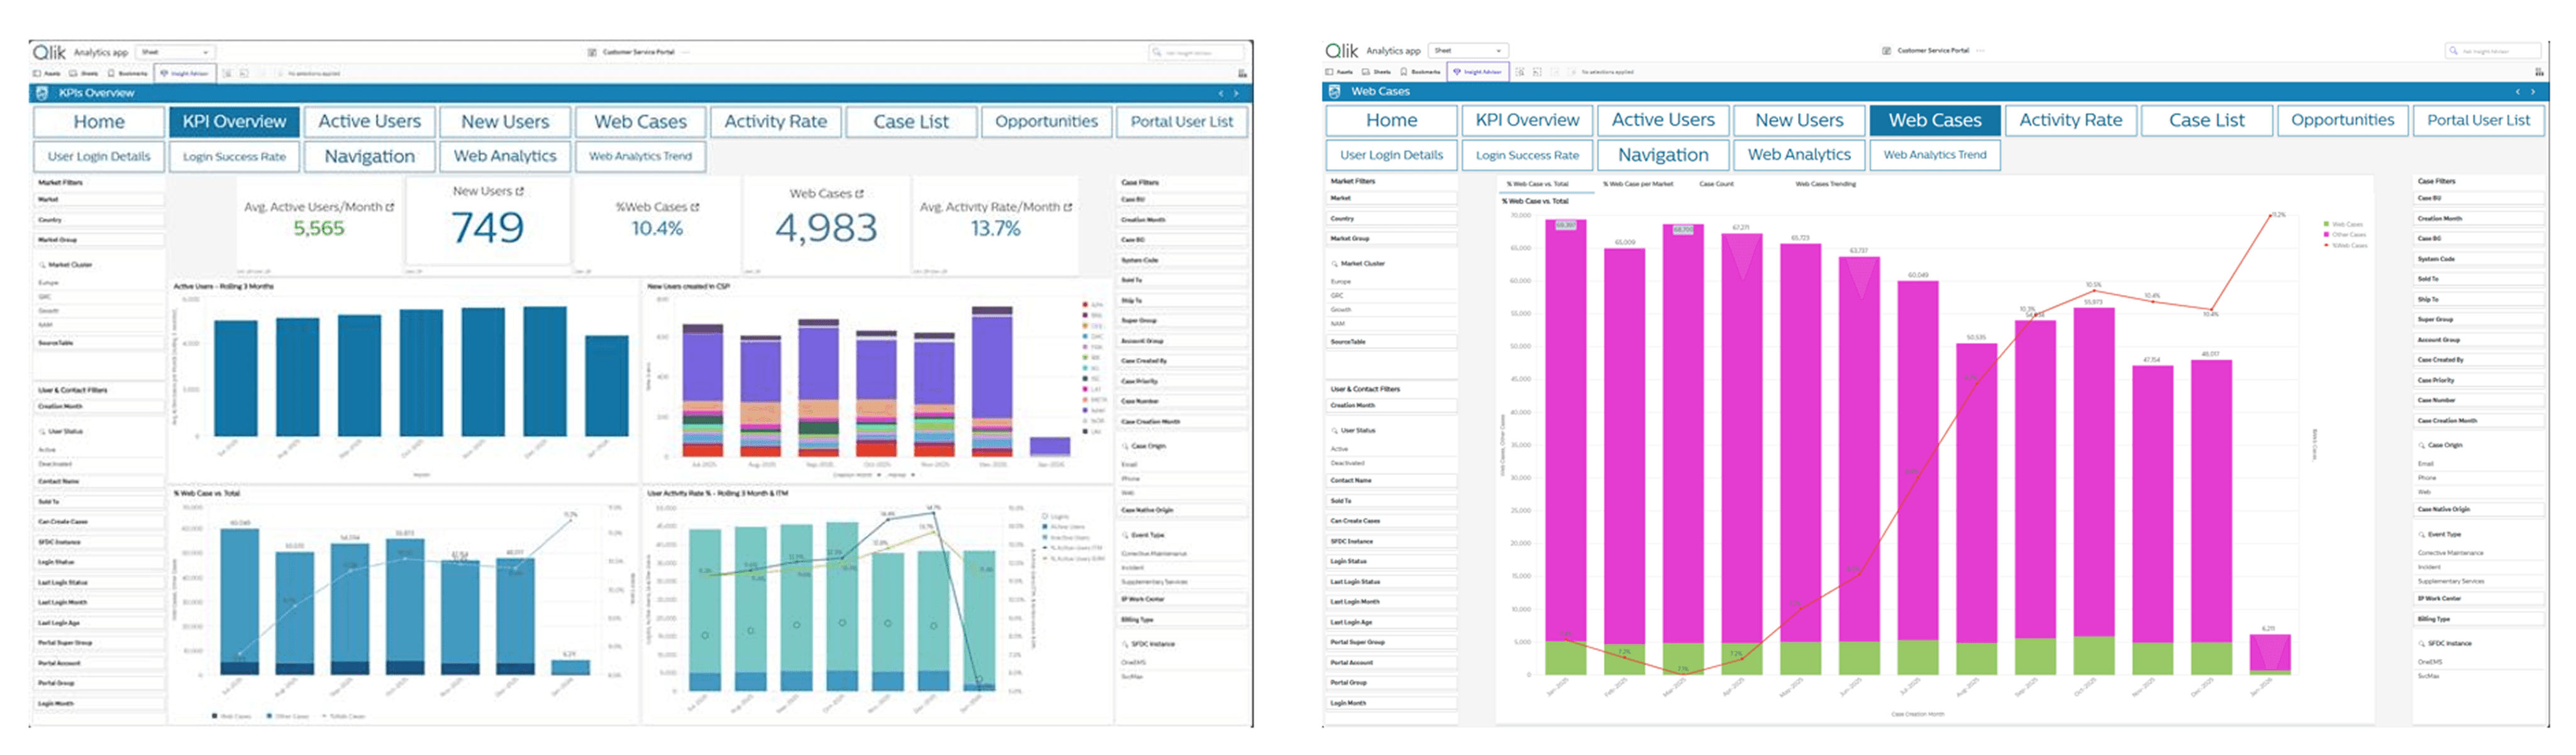Screen dimensions: 2576x755
Task: Open Sheet dropdown on Web Cases sheet
Action: 1468,50
